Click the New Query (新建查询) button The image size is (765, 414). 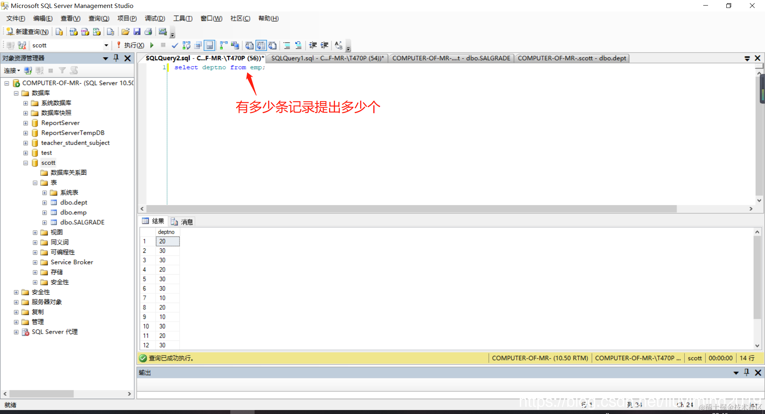click(x=28, y=32)
